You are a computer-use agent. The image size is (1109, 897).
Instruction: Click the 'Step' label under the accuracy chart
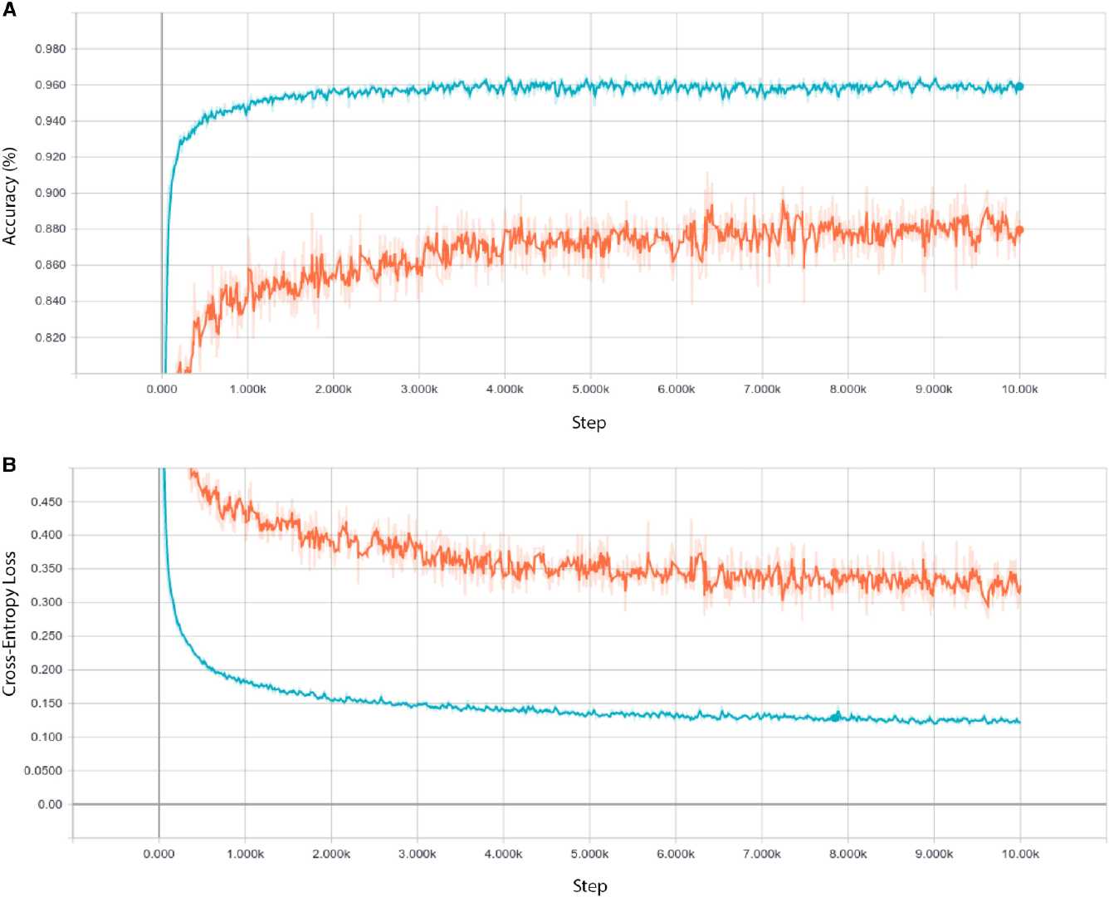pos(589,423)
